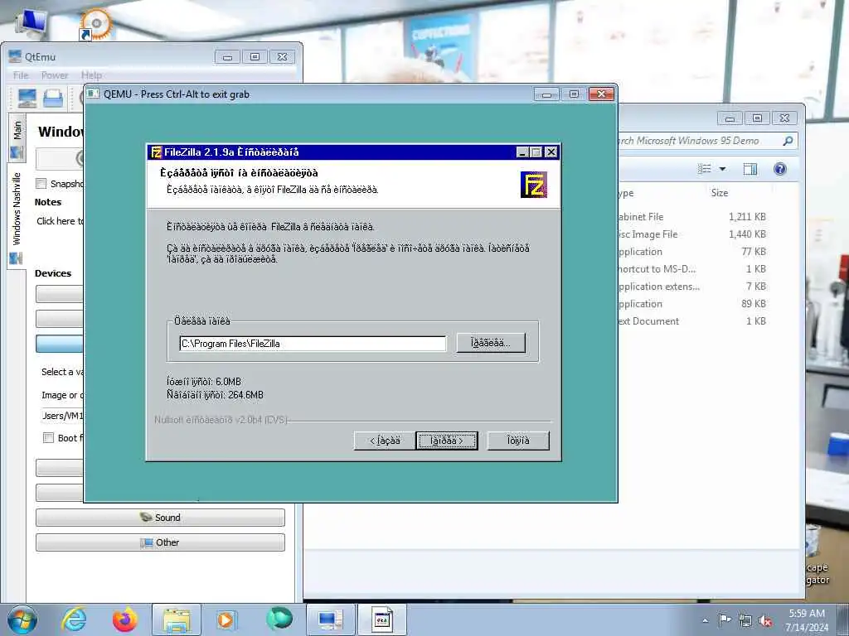Open Action Center flag in system tray
This screenshot has height=636, width=849.
click(x=725, y=619)
